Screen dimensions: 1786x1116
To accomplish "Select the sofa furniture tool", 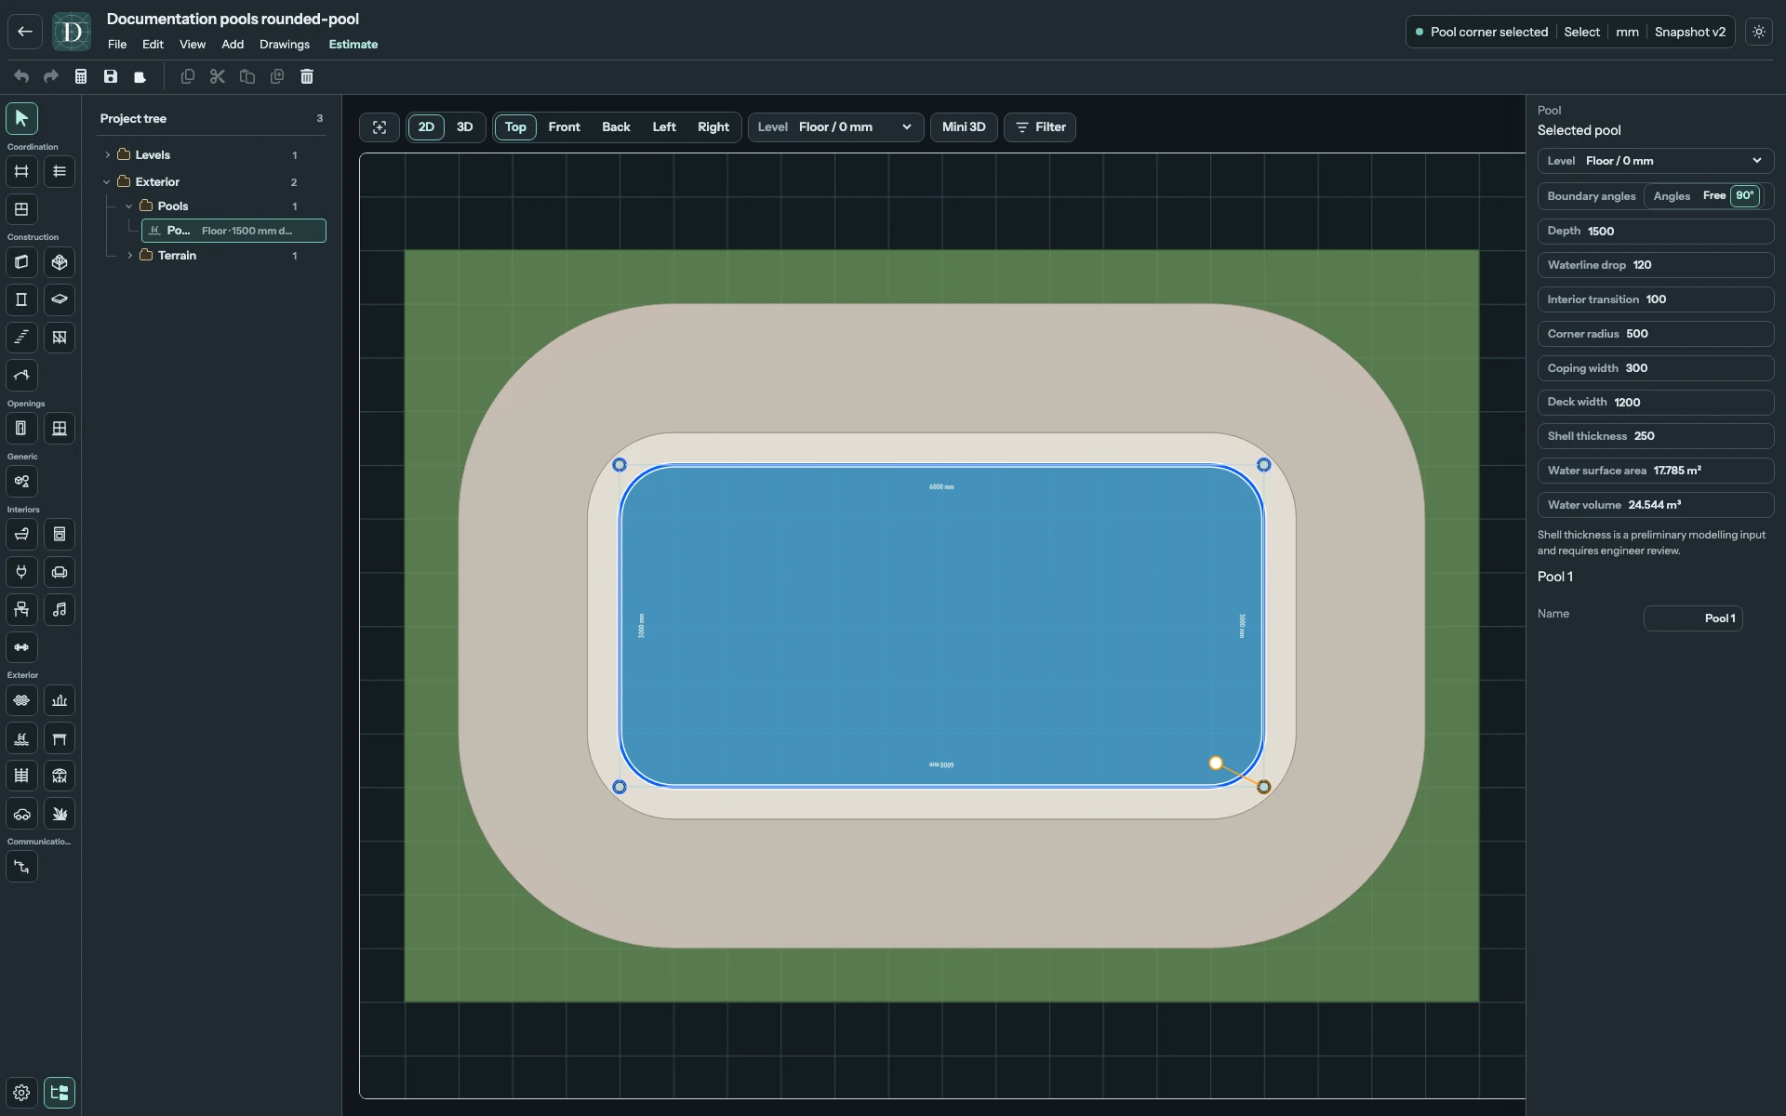I will 60,572.
